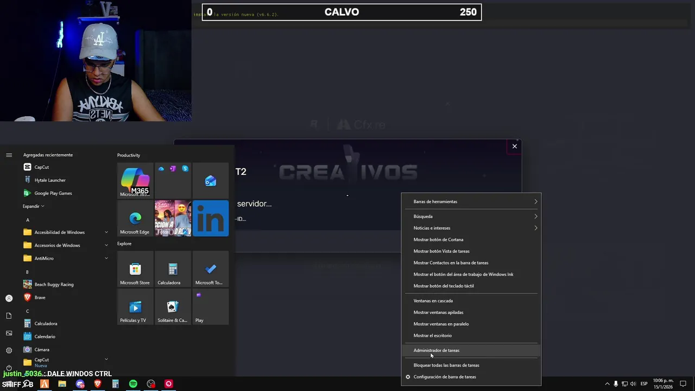Open File Explorer from the taskbar
695x391 pixels.
tap(62, 384)
